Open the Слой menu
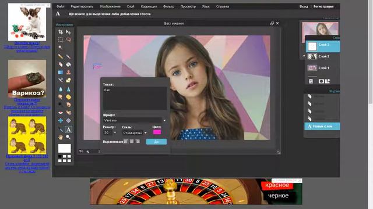Viewport: 373px width, 209px height. (131, 6)
